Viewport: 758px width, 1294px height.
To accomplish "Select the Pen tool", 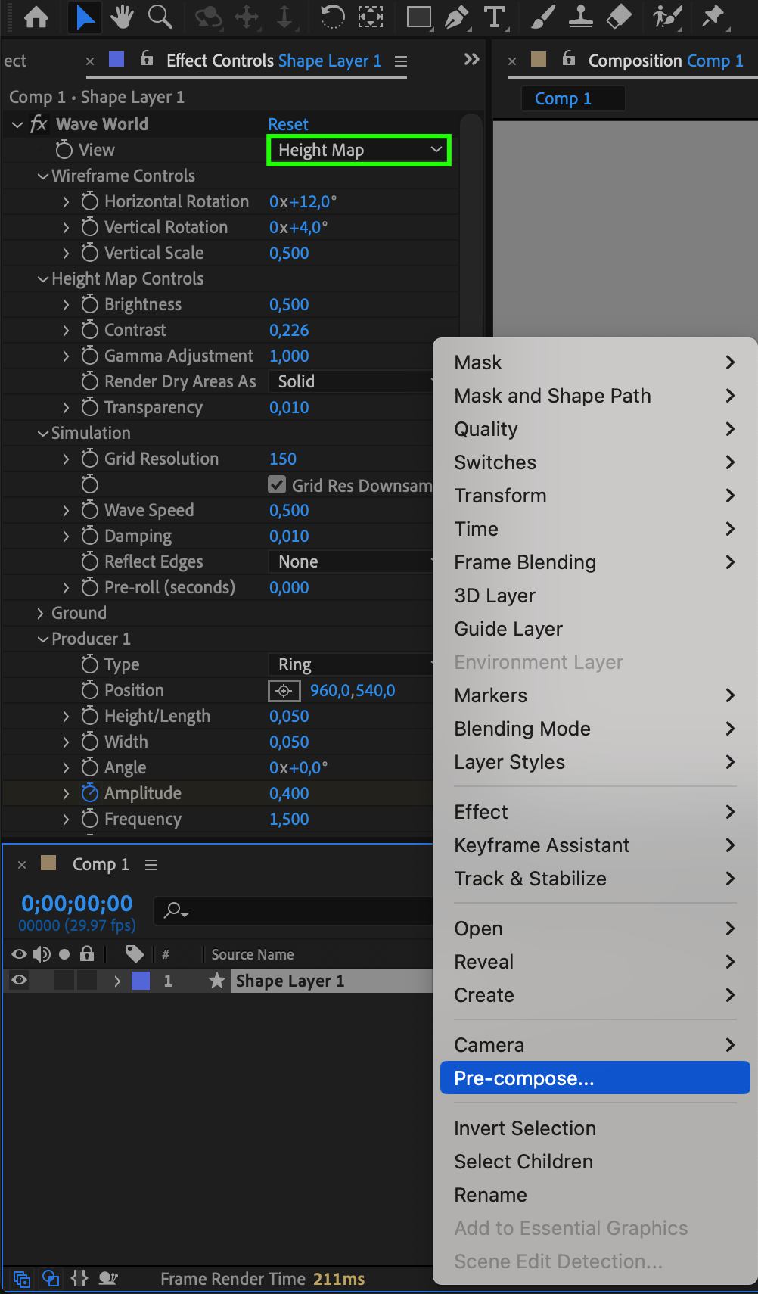I will (456, 17).
